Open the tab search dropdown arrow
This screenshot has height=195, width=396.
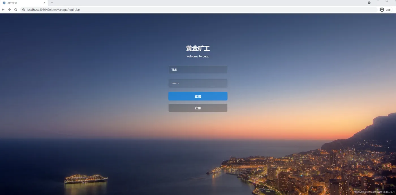369,3
